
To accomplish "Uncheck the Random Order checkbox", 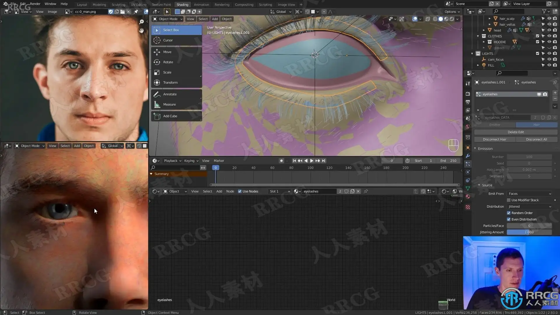I will 509,213.
